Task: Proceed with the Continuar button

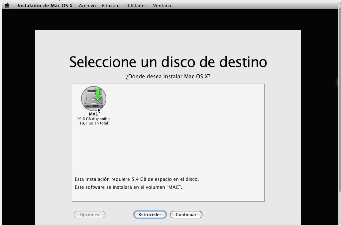Action: (186, 214)
